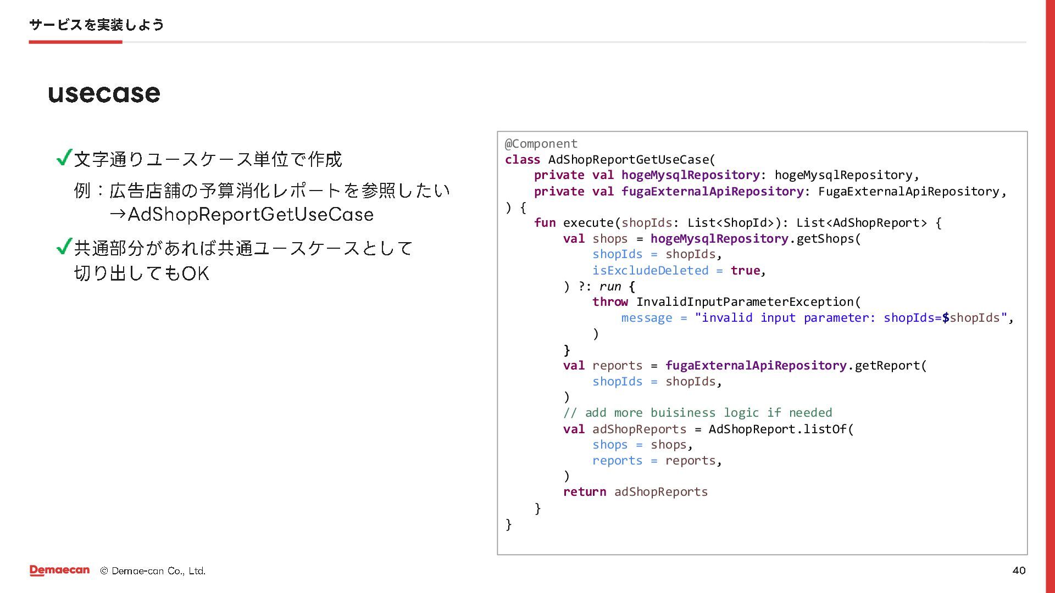Click the slide title 'usecase'

[x=104, y=93]
